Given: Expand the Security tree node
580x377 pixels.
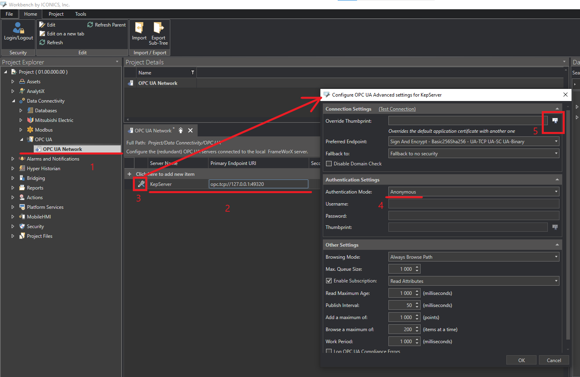Looking at the screenshot, I should pos(13,227).
